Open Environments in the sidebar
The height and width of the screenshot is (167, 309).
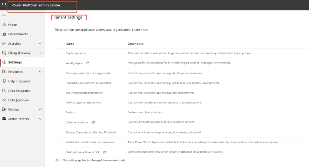[x=18, y=34]
